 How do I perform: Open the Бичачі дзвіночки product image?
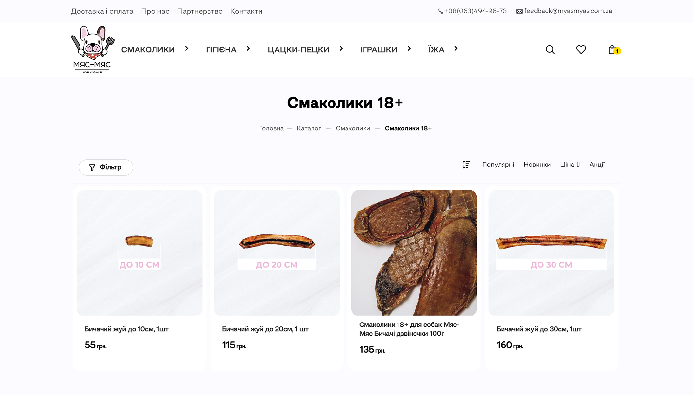pos(414,252)
